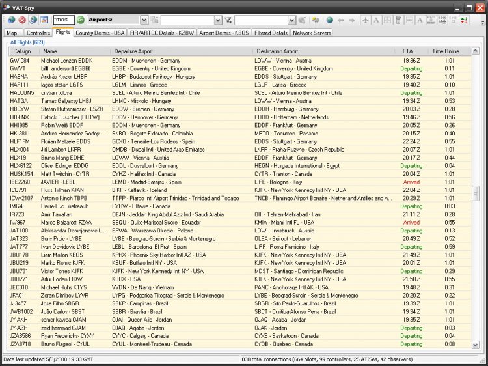Click the Data last updated status text
This screenshot has width=488, height=366.
click(48, 359)
